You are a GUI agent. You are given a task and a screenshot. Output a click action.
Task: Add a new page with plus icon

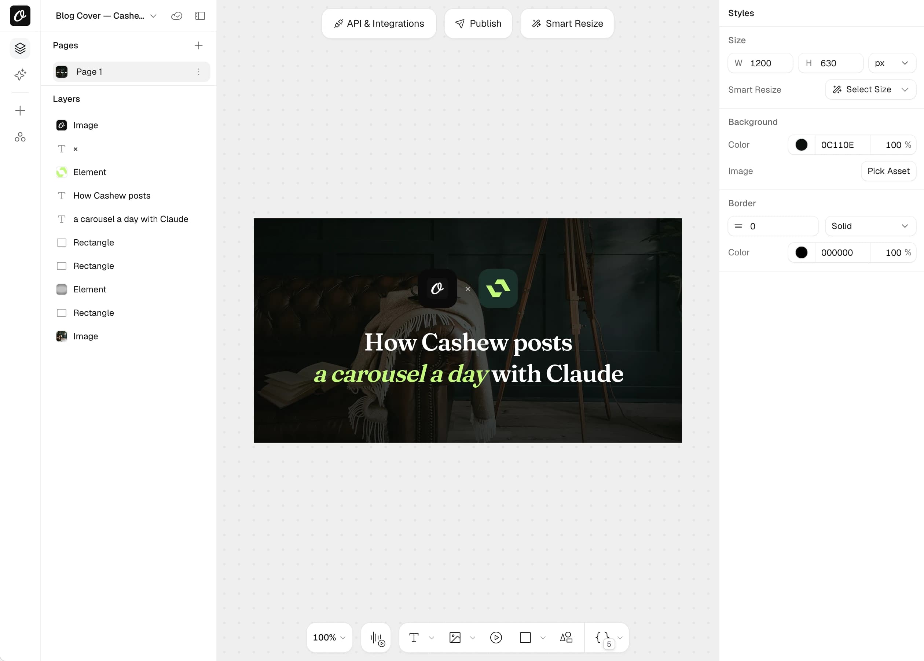point(199,45)
